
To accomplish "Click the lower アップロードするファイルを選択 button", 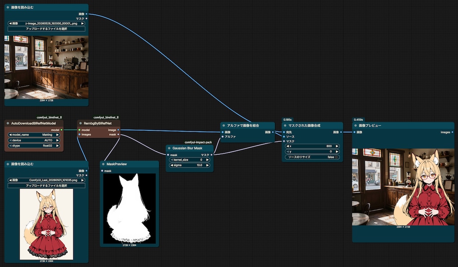I will [47, 186].
